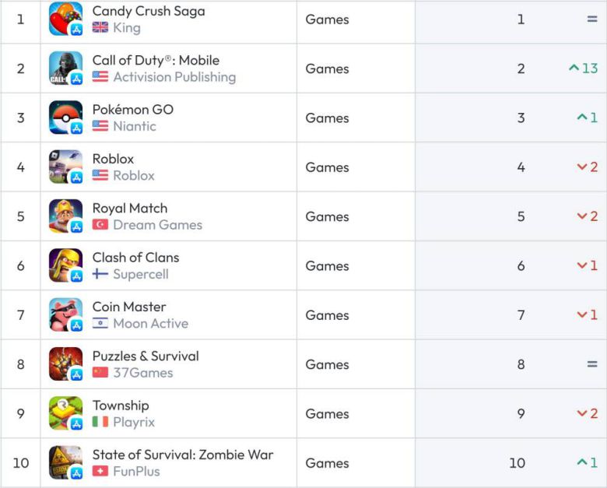Viewport: 607px width, 488px height.
Task: Open the King publisher link
Action: [126, 28]
